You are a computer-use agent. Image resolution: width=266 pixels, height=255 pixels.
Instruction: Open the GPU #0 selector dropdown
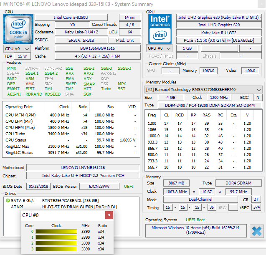159,48
